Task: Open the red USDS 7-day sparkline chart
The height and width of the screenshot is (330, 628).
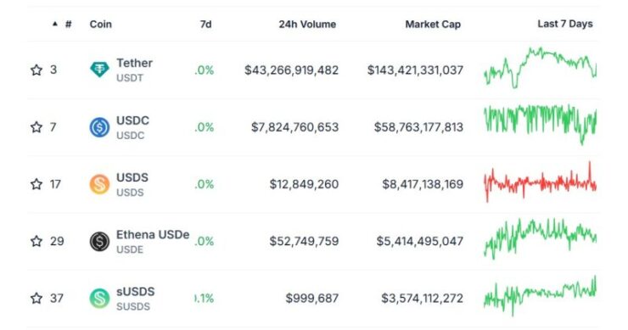Action: [540, 182]
